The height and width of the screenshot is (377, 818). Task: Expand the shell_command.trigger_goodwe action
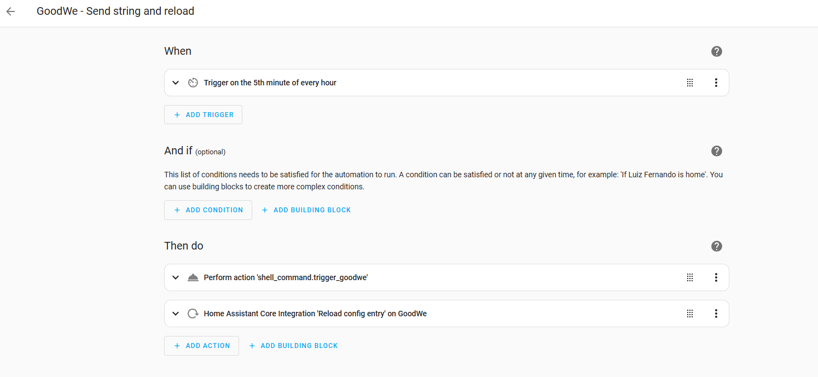pyautogui.click(x=176, y=277)
